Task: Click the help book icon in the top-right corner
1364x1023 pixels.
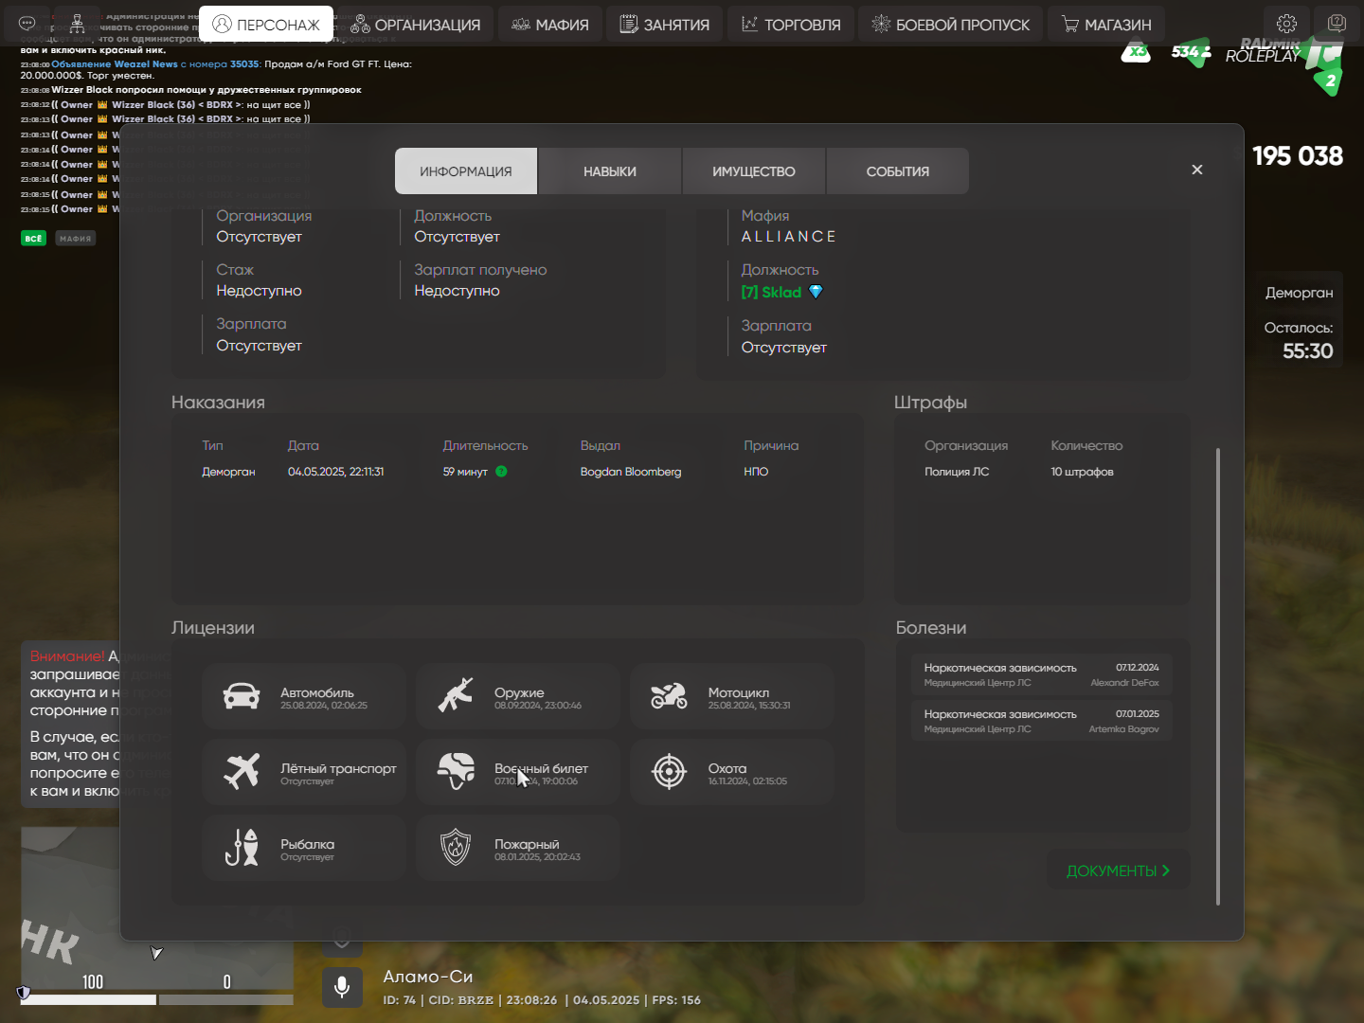Action: [1337, 24]
